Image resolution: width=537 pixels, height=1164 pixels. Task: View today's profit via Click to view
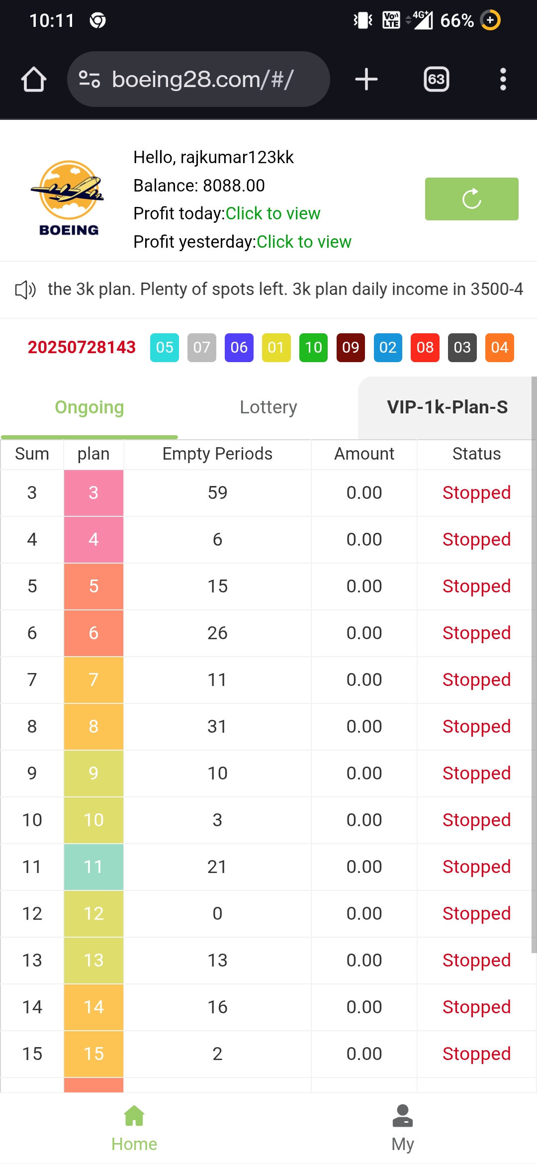273,213
